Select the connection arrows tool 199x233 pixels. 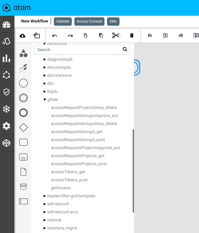(23, 68)
